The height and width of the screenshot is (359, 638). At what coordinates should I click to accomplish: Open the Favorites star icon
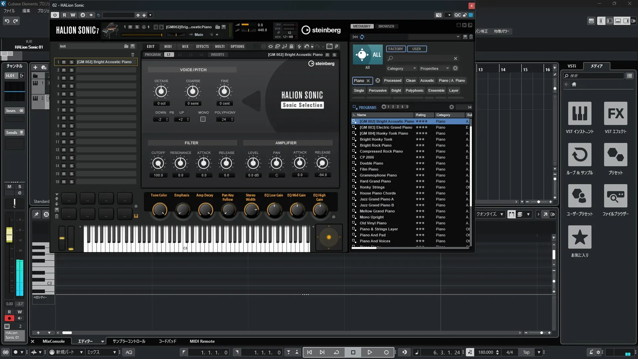coord(580,237)
